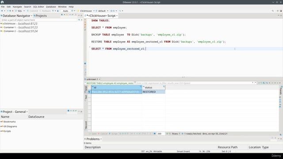
Task: Expand the Scripts folder
Action: point(1,131)
